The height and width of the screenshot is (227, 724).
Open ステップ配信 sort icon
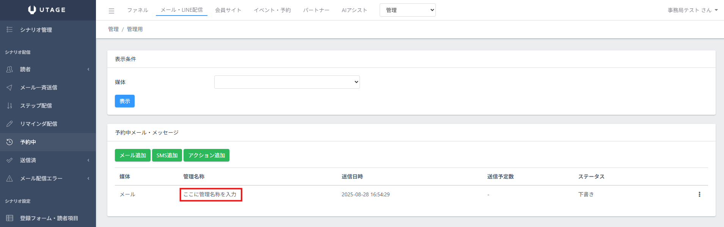(x=10, y=106)
